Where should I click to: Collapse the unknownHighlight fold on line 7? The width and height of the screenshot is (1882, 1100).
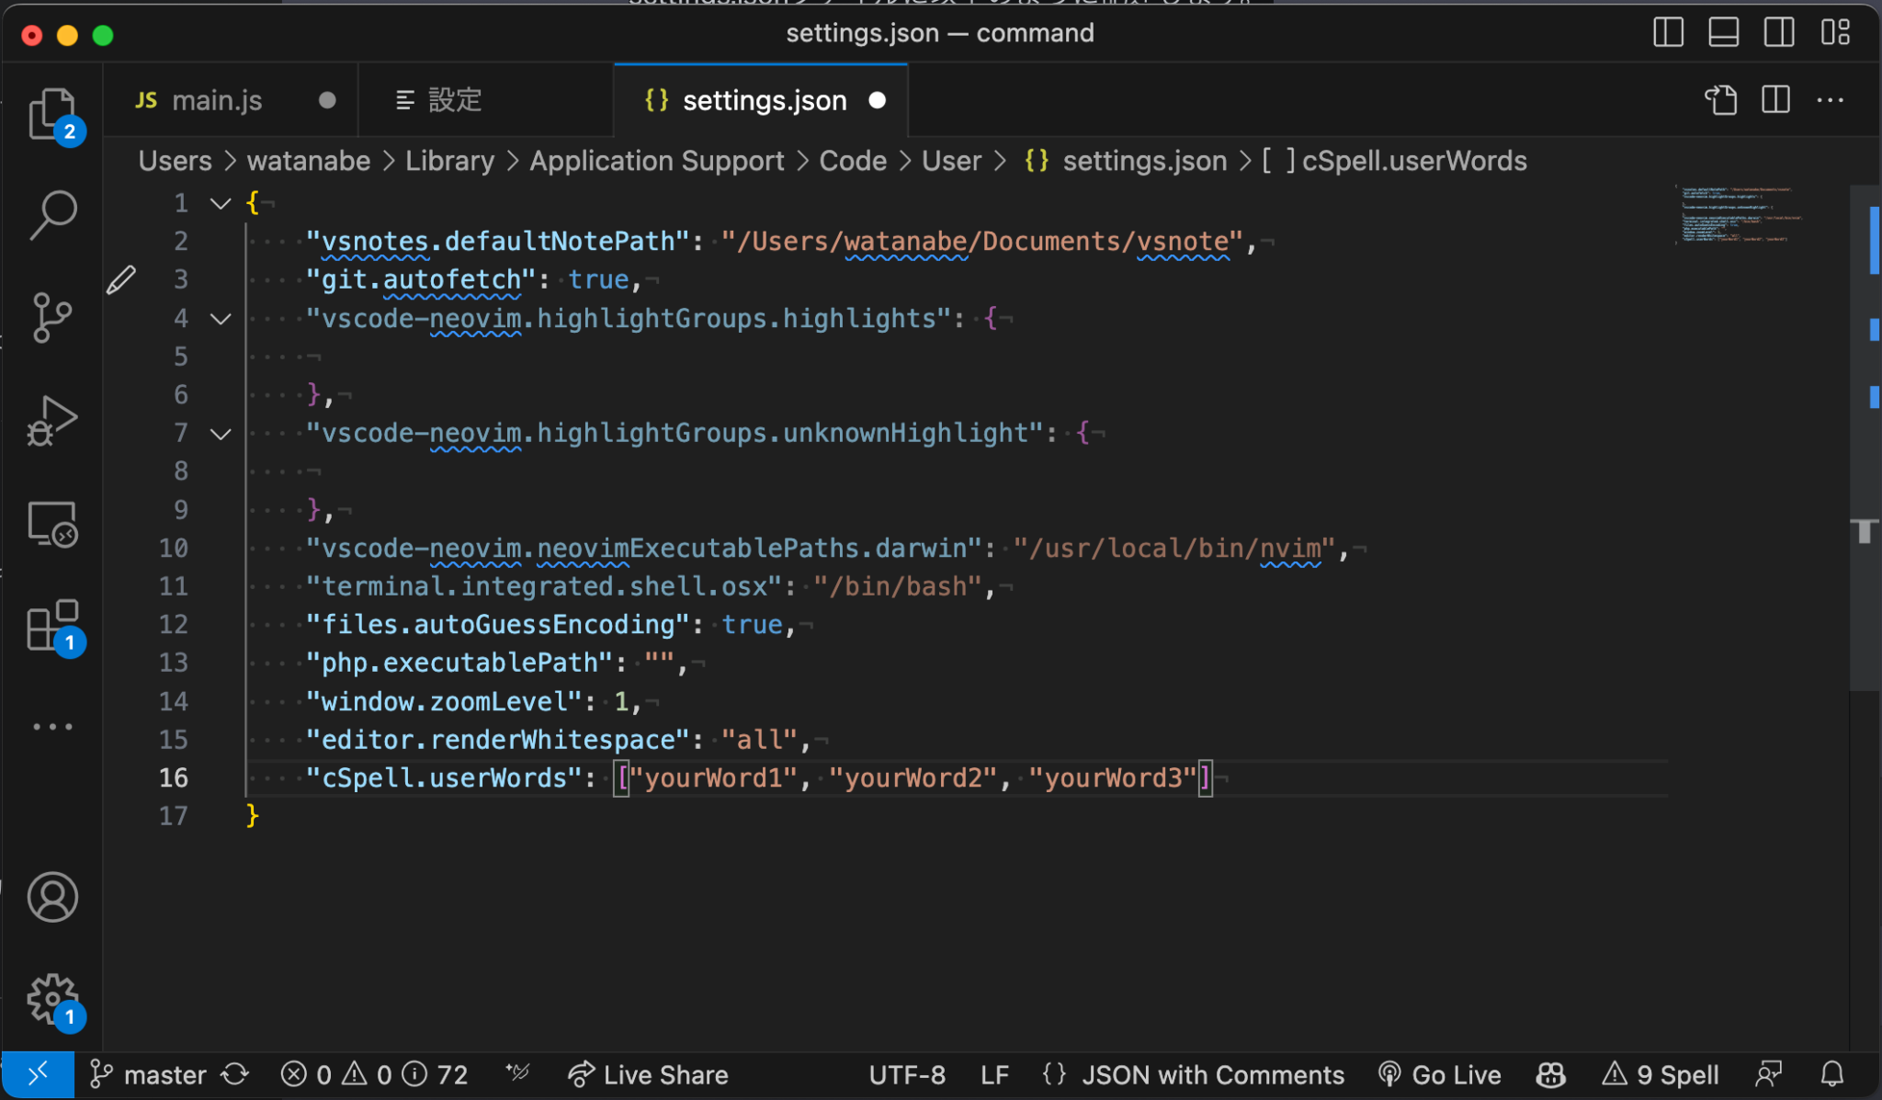[x=220, y=434]
